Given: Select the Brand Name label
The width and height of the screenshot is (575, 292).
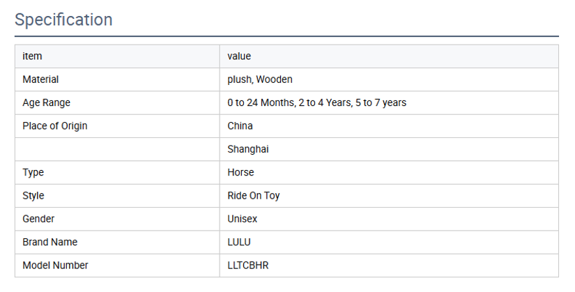Looking at the screenshot, I should (x=50, y=242).
